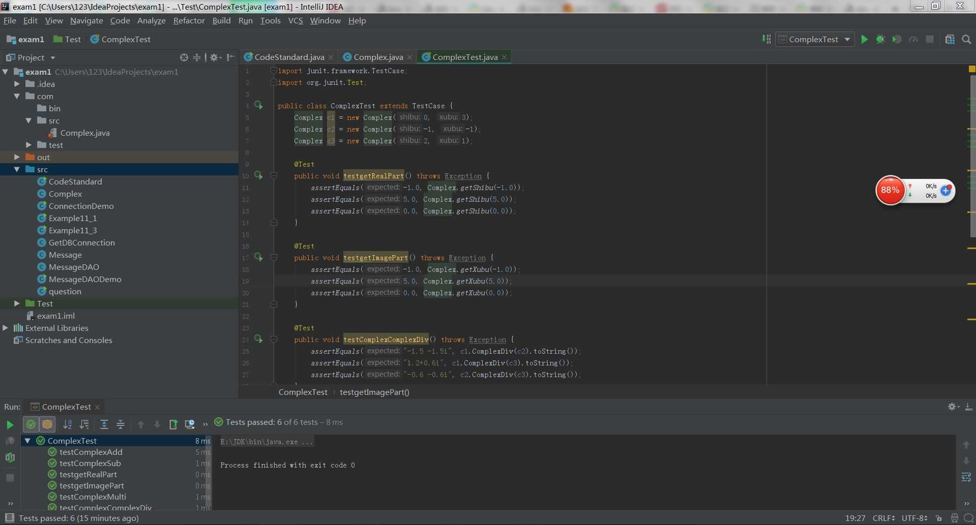Open ComplexTest run configuration dropdown
Screen dimensions: 976x525
(x=814, y=39)
